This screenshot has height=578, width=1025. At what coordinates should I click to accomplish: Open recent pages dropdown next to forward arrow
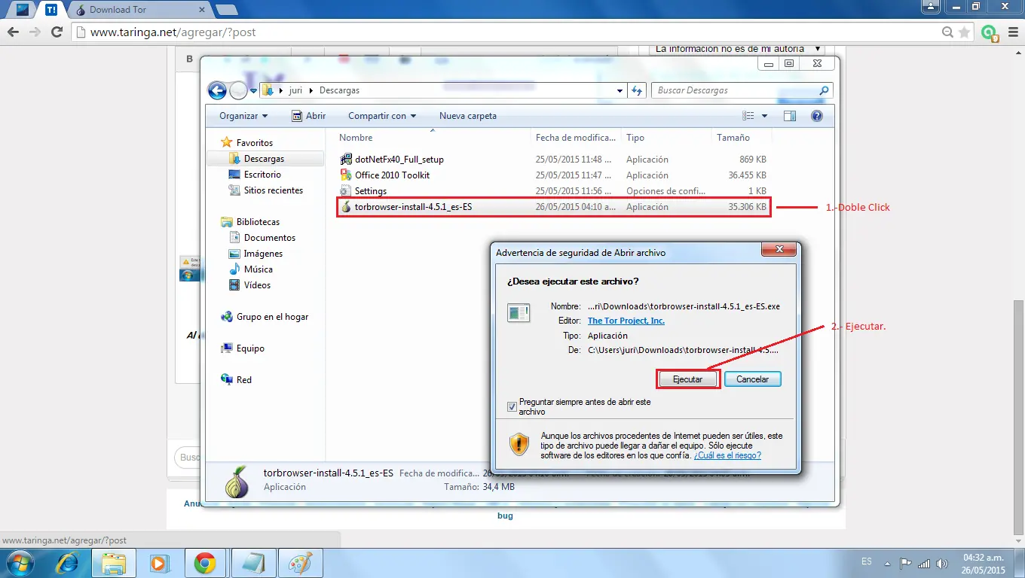pyautogui.click(x=253, y=90)
